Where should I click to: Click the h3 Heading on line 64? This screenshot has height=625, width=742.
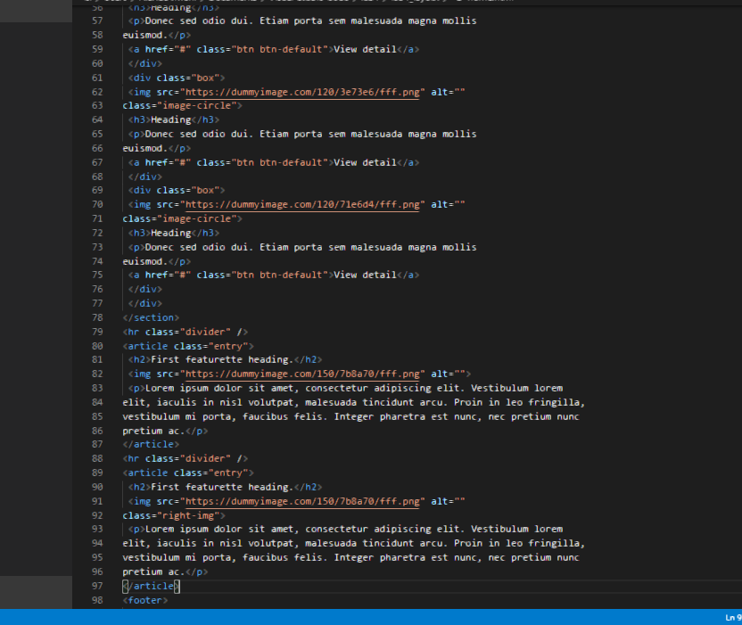pyautogui.click(x=174, y=119)
